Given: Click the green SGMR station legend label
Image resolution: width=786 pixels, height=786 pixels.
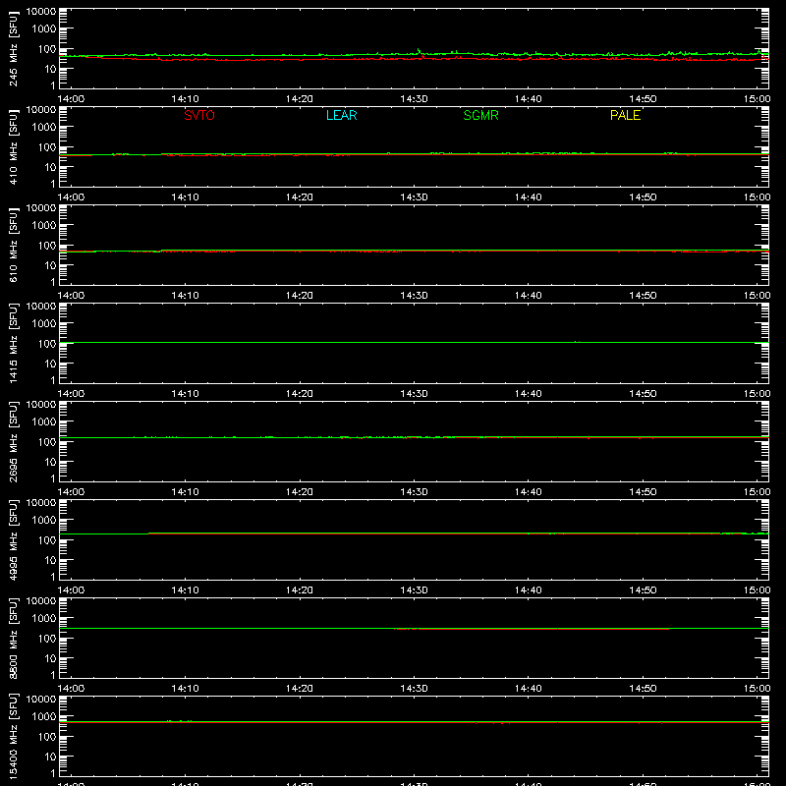Looking at the screenshot, I should click(480, 115).
